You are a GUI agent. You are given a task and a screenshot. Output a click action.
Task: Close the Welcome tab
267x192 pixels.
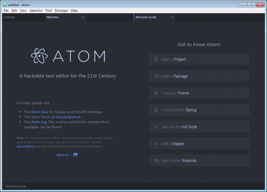[x=83, y=17]
